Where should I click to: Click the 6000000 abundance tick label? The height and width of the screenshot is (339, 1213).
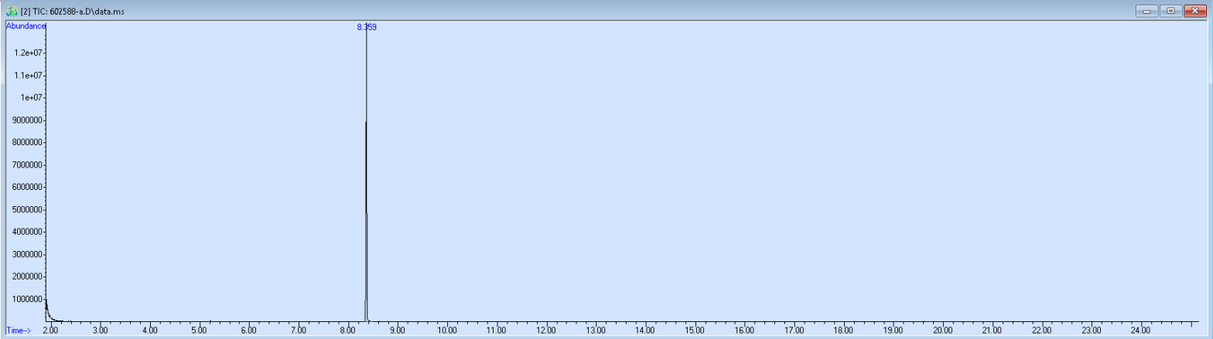pyautogui.click(x=28, y=187)
